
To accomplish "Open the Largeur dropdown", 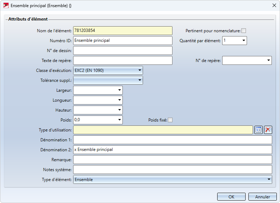I will 120,90.
